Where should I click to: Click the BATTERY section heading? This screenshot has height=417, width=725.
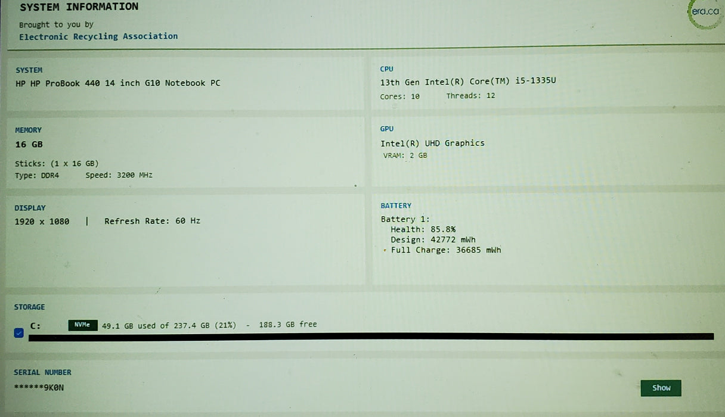(x=396, y=206)
